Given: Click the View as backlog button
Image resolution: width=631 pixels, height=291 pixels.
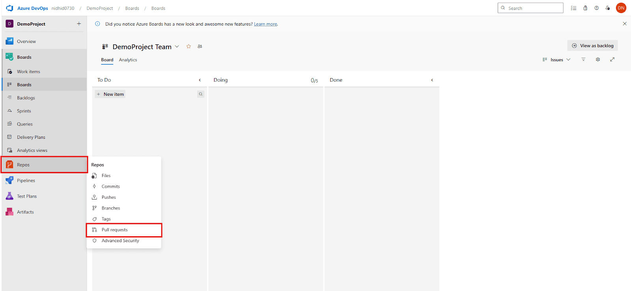Looking at the screenshot, I should click(x=593, y=46).
